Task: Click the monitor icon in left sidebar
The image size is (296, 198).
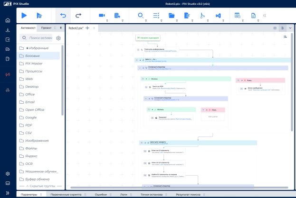Action: 8,183
